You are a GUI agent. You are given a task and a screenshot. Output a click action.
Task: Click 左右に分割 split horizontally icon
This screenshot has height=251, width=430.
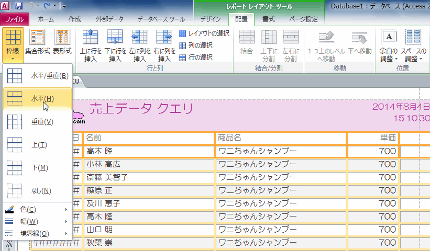click(x=291, y=37)
